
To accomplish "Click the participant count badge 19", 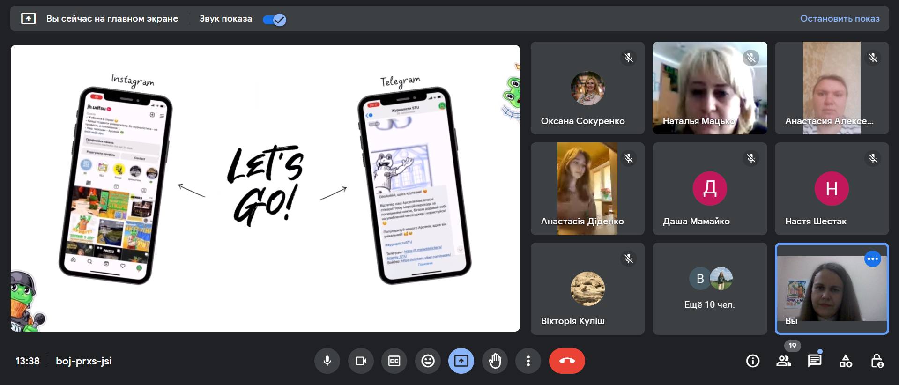I will [x=792, y=346].
